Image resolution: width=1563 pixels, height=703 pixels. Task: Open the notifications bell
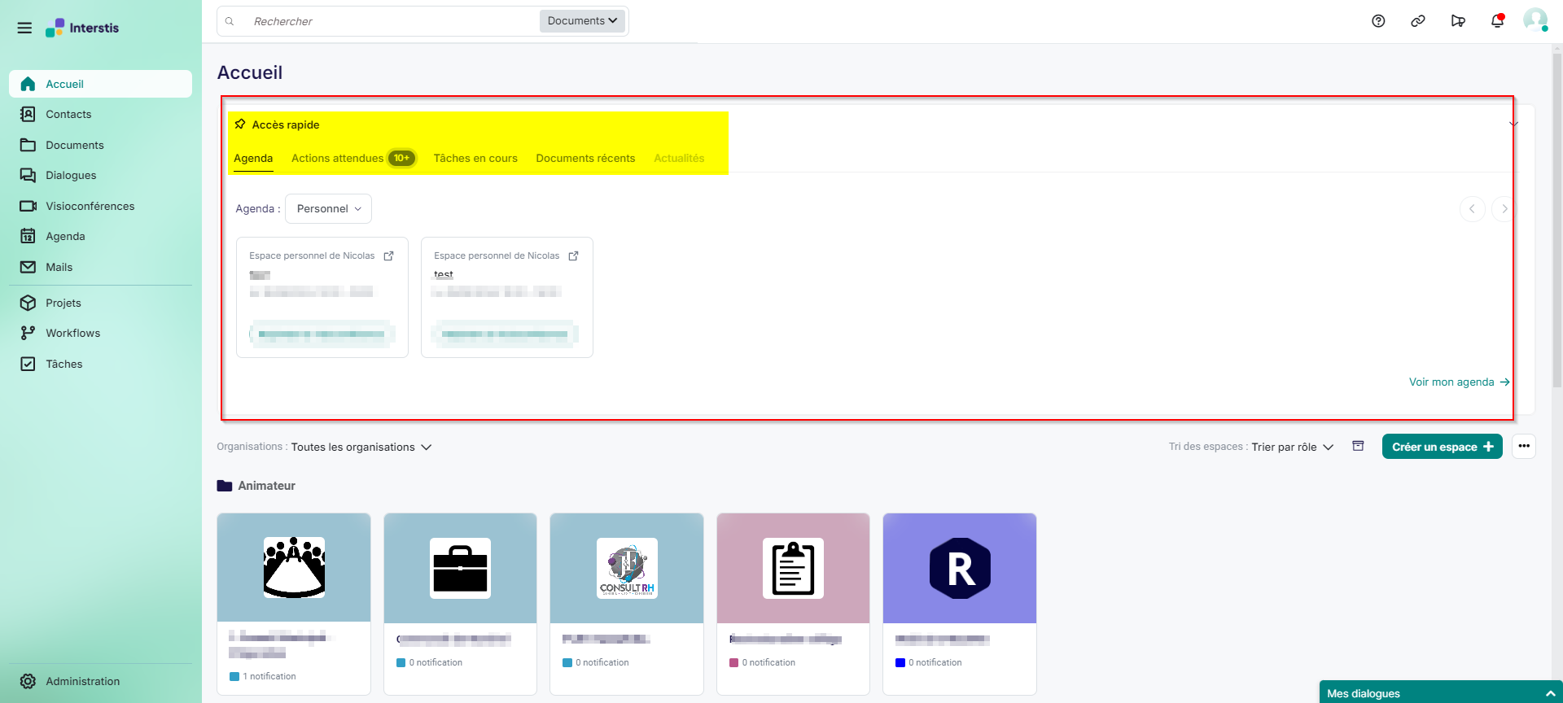tap(1497, 21)
